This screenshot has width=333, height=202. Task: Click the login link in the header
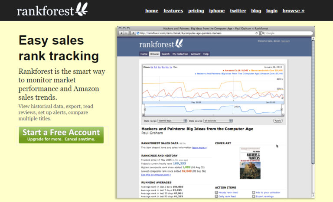coord(272,11)
